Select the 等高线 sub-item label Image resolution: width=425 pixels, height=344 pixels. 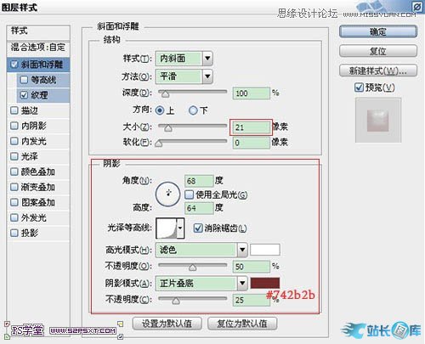(43, 80)
